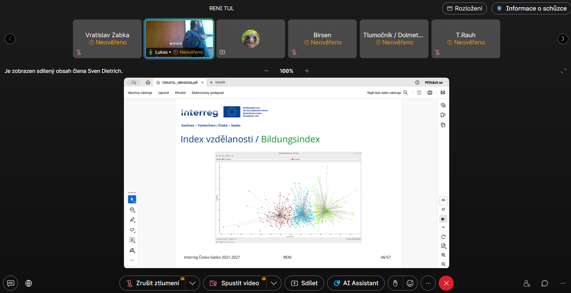Click the Sdílet share button
Screen dimensions: 571x293
coord(304,283)
